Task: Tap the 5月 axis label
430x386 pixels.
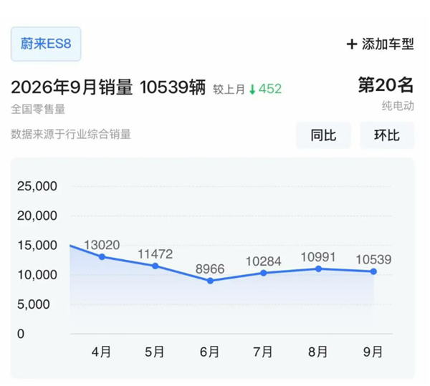Action: click(x=154, y=352)
